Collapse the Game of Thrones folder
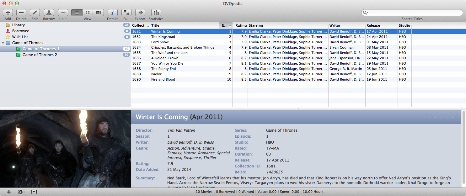 click(x=3, y=43)
